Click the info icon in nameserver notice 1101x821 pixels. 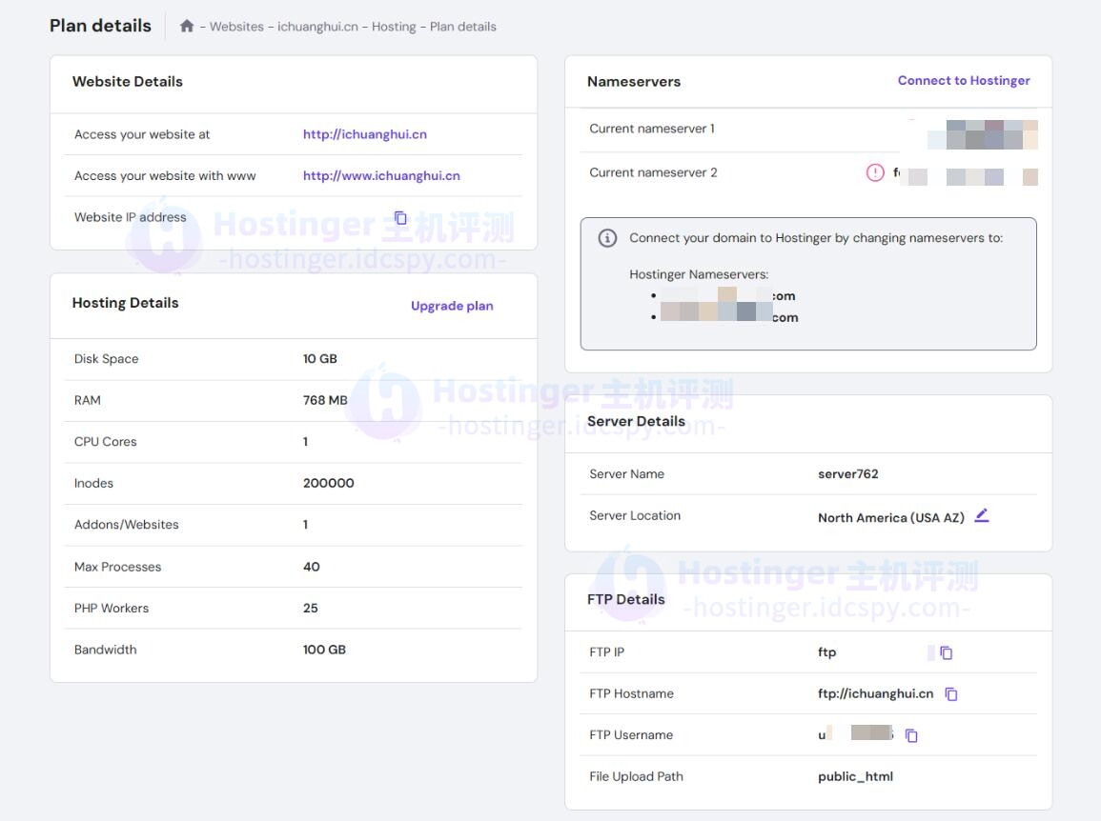click(x=607, y=238)
